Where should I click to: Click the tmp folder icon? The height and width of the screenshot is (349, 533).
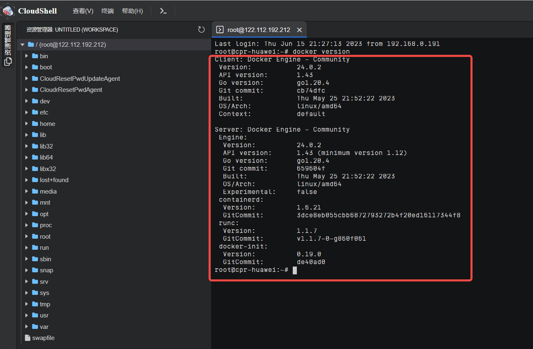point(35,304)
